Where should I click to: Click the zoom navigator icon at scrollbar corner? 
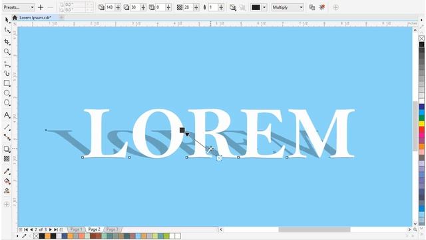pyautogui.click(x=415, y=229)
